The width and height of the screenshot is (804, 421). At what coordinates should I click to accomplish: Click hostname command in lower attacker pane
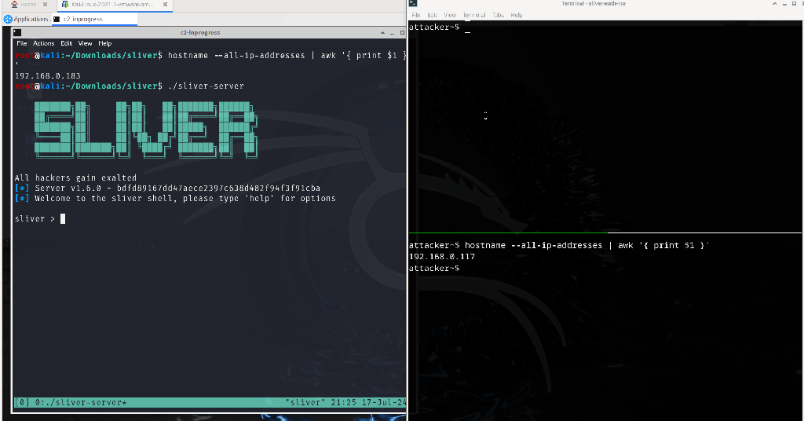point(587,246)
